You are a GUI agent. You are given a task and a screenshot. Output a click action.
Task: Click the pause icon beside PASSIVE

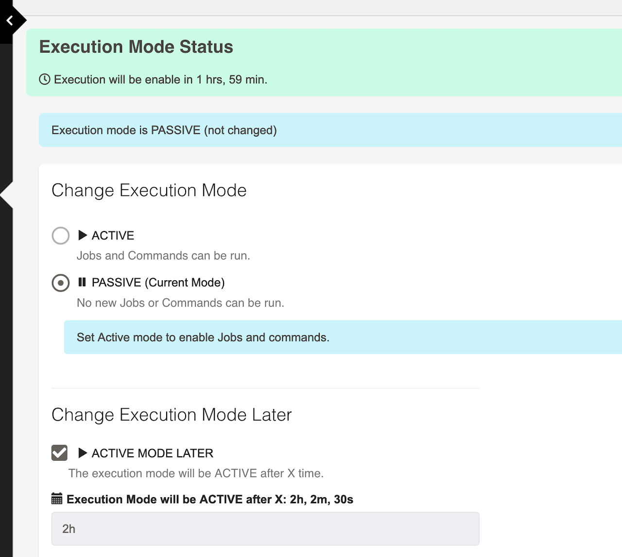pyautogui.click(x=82, y=282)
